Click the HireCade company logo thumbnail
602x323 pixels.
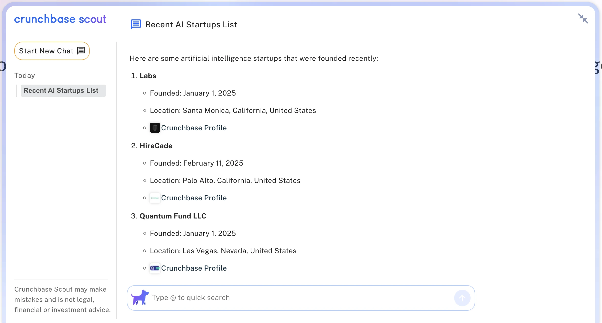point(155,198)
